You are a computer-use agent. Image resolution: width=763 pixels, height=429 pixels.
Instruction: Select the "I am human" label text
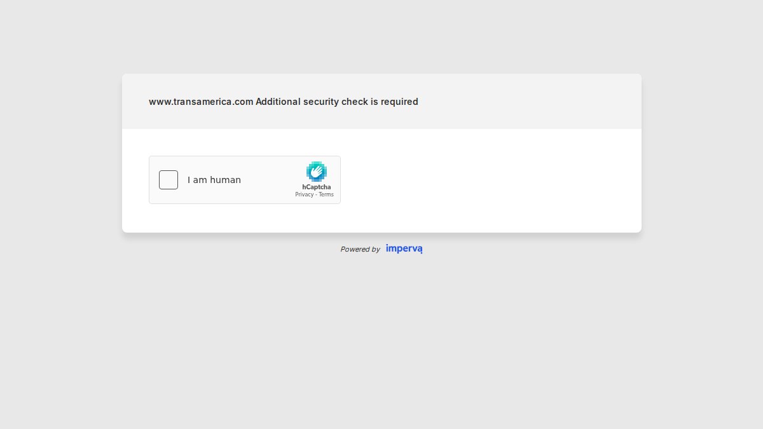(x=214, y=180)
